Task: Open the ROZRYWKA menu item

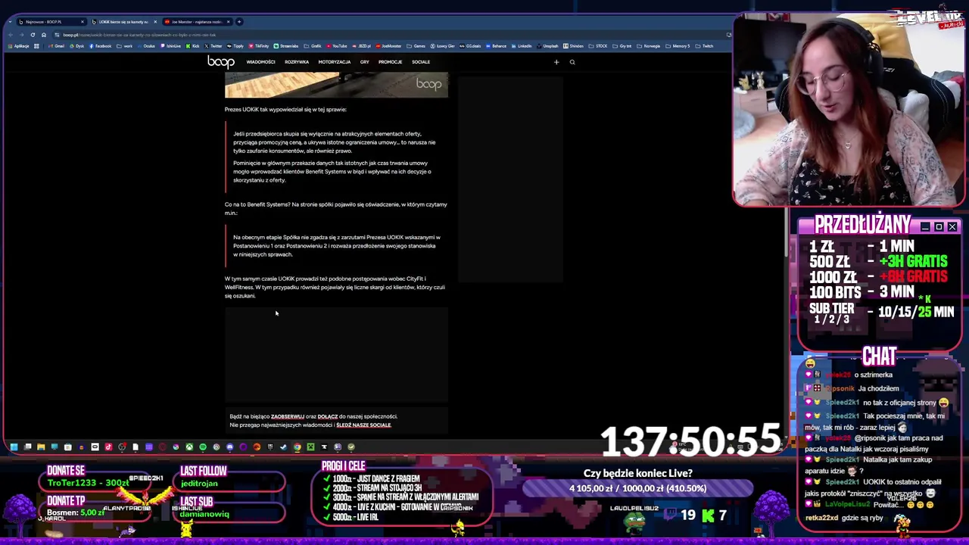Action: point(297,62)
